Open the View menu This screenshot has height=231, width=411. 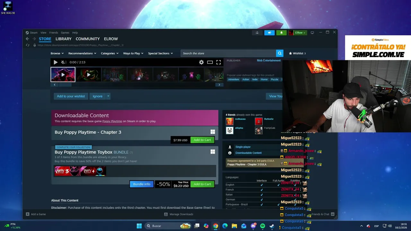tap(43, 33)
